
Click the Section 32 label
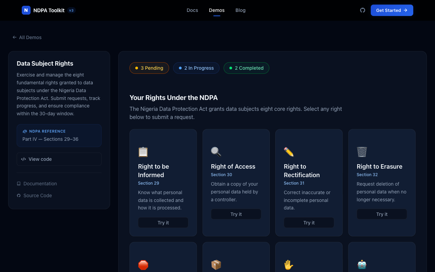[367, 175]
